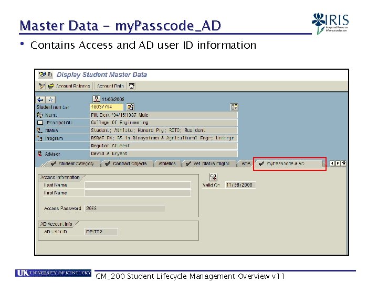Image resolution: width=378 pixels, height=283 pixels.
Task: Click the Regular Student field
Action: coord(163,146)
